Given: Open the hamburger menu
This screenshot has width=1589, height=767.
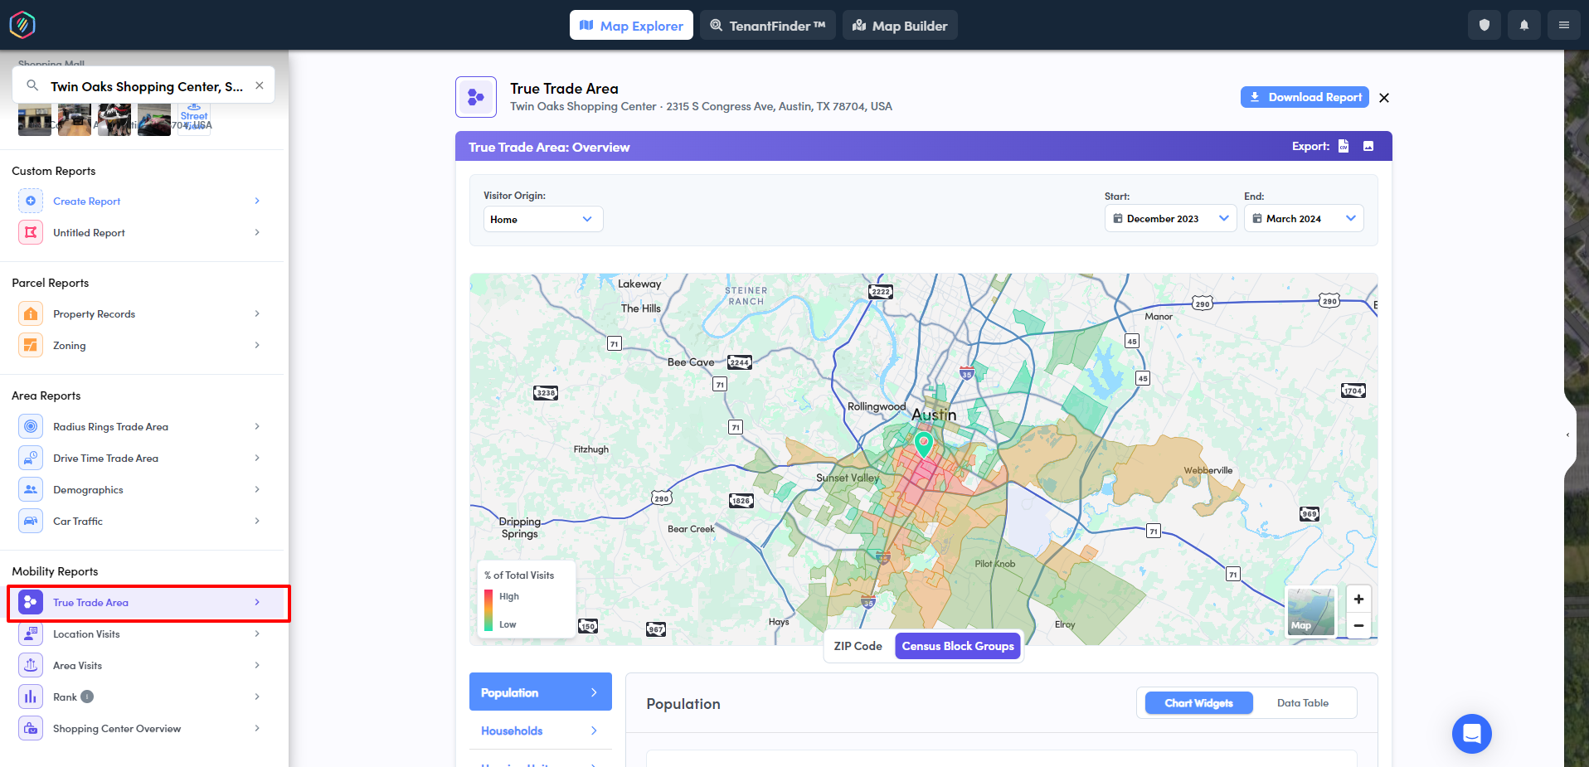Looking at the screenshot, I should pos(1564,25).
